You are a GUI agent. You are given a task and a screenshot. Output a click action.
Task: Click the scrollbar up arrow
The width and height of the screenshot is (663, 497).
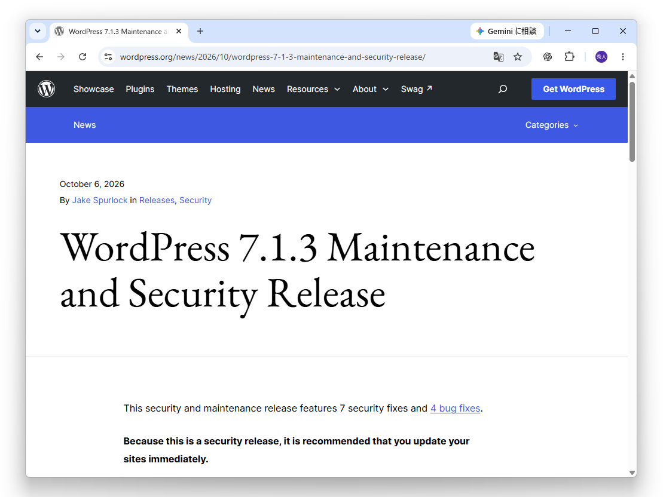tap(632, 76)
